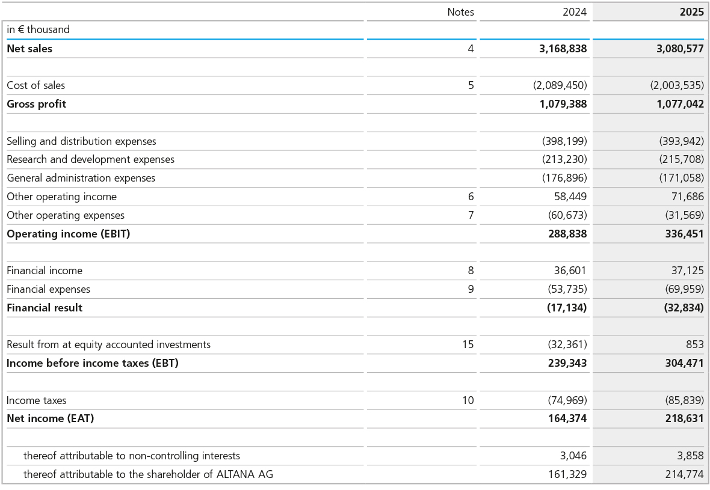Image resolution: width=710 pixels, height=490 pixels.
Task: Click the Notes column header
Action: [x=460, y=12]
